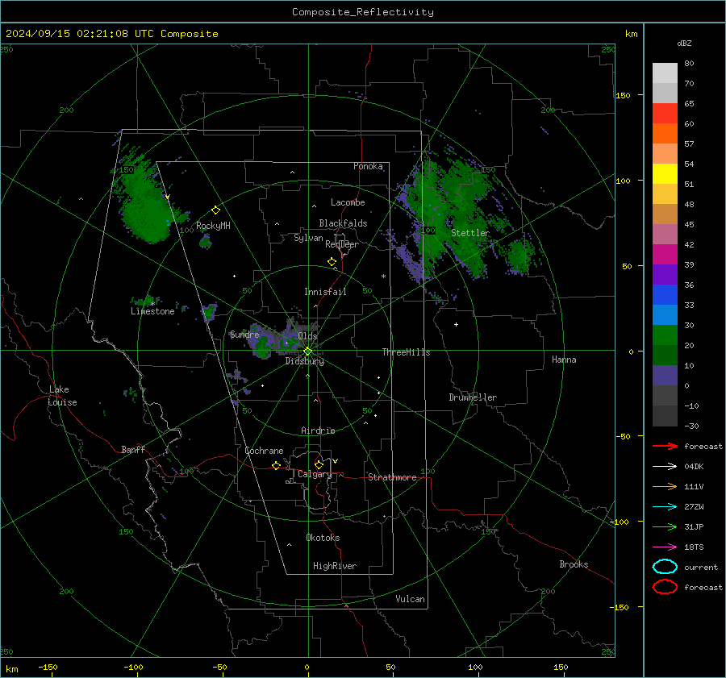Click the dBZ legend heading
The height and width of the screenshot is (678, 726).
tap(684, 43)
